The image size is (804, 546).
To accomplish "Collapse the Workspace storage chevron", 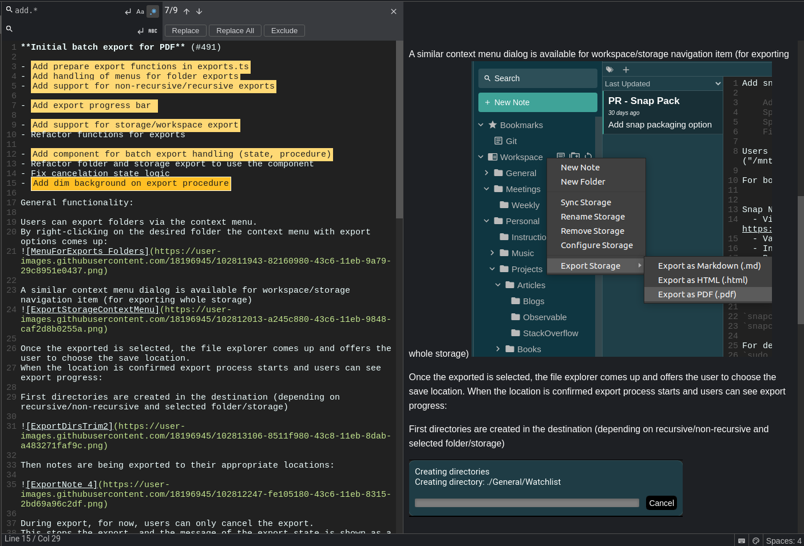I will (x=481, y=157).
